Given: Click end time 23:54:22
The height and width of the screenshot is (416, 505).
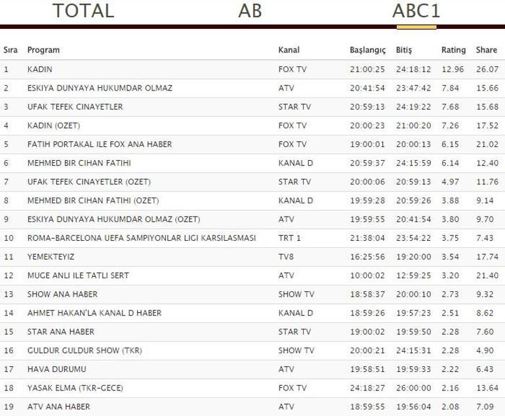Looking at the screenshot, I should pyautogui.click(x=414, y=238).
